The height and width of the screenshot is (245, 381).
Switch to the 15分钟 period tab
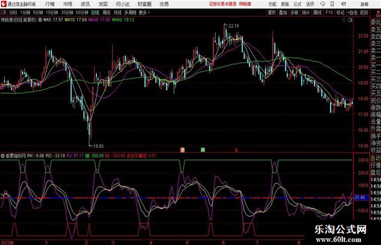pos(52,12)
